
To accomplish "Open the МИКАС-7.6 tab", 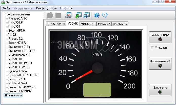I will [88, 24].
